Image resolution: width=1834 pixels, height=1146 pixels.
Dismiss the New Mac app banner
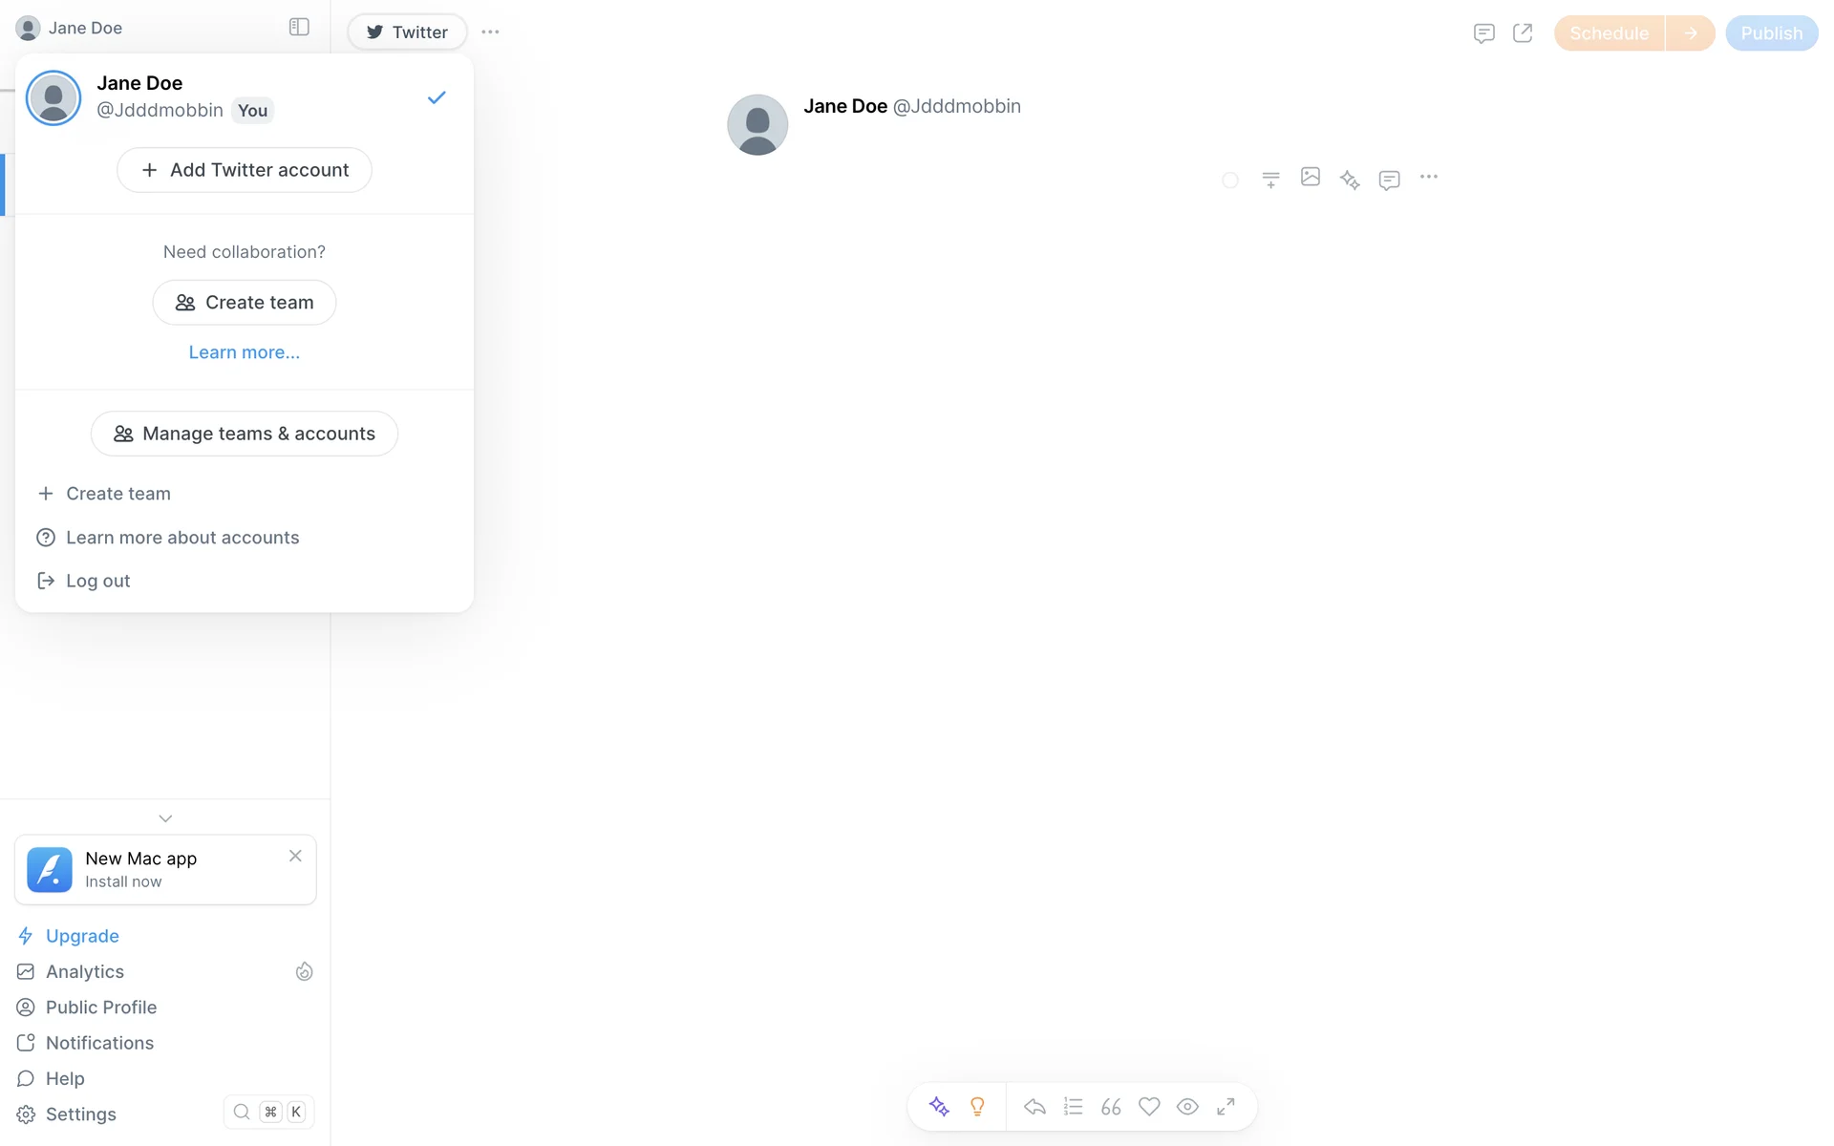295,856
